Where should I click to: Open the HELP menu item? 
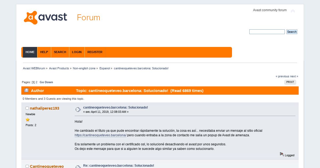click(44, 52)
